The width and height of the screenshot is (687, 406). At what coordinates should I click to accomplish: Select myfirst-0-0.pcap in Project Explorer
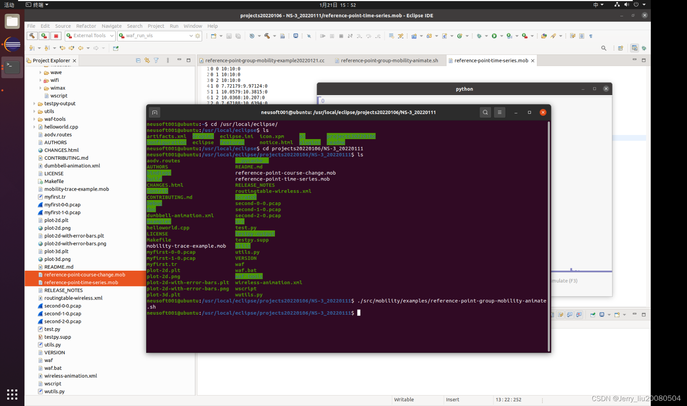62,205
